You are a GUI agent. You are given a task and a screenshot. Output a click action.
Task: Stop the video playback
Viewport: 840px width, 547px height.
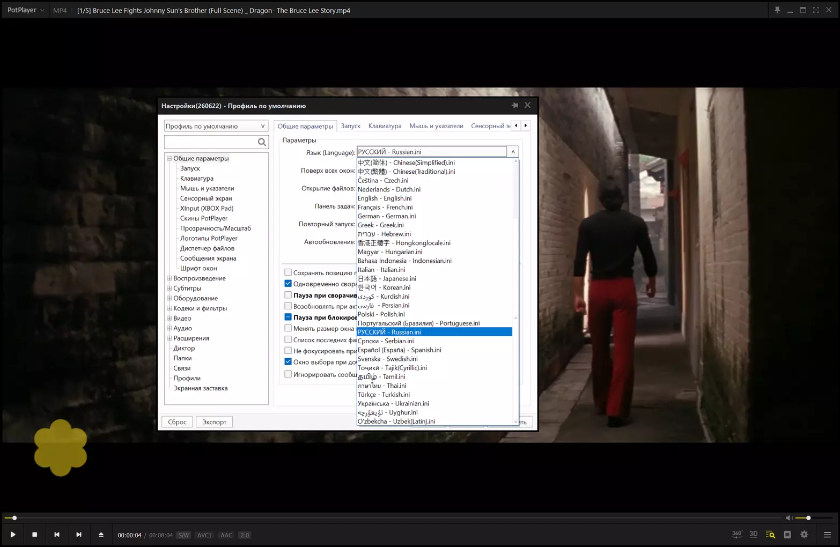pyautogui.click(x=35, y=535)
